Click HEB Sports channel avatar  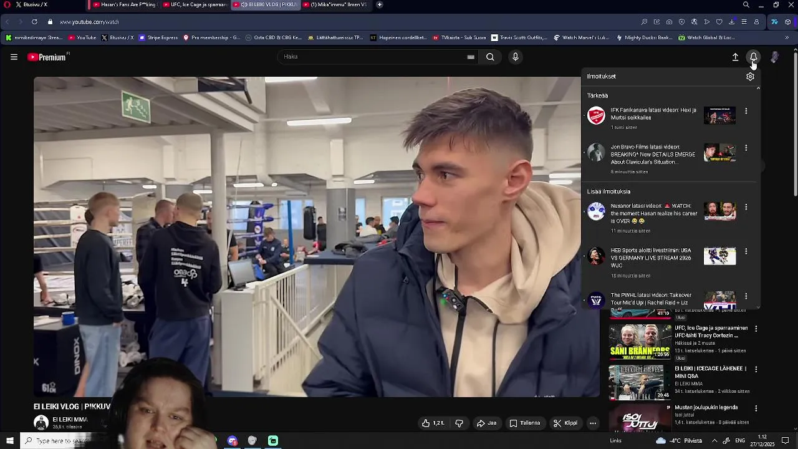point(596,256)
